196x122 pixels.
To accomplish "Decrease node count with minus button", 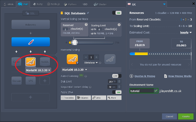I will pyautogui.click(x=86, y=57).
